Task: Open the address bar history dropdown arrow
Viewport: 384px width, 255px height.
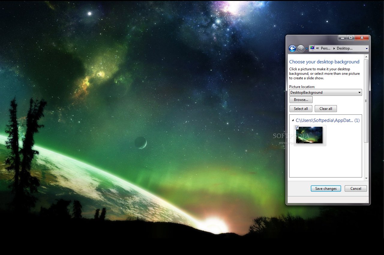Action: pyautogui.click(x=367, y=48)
